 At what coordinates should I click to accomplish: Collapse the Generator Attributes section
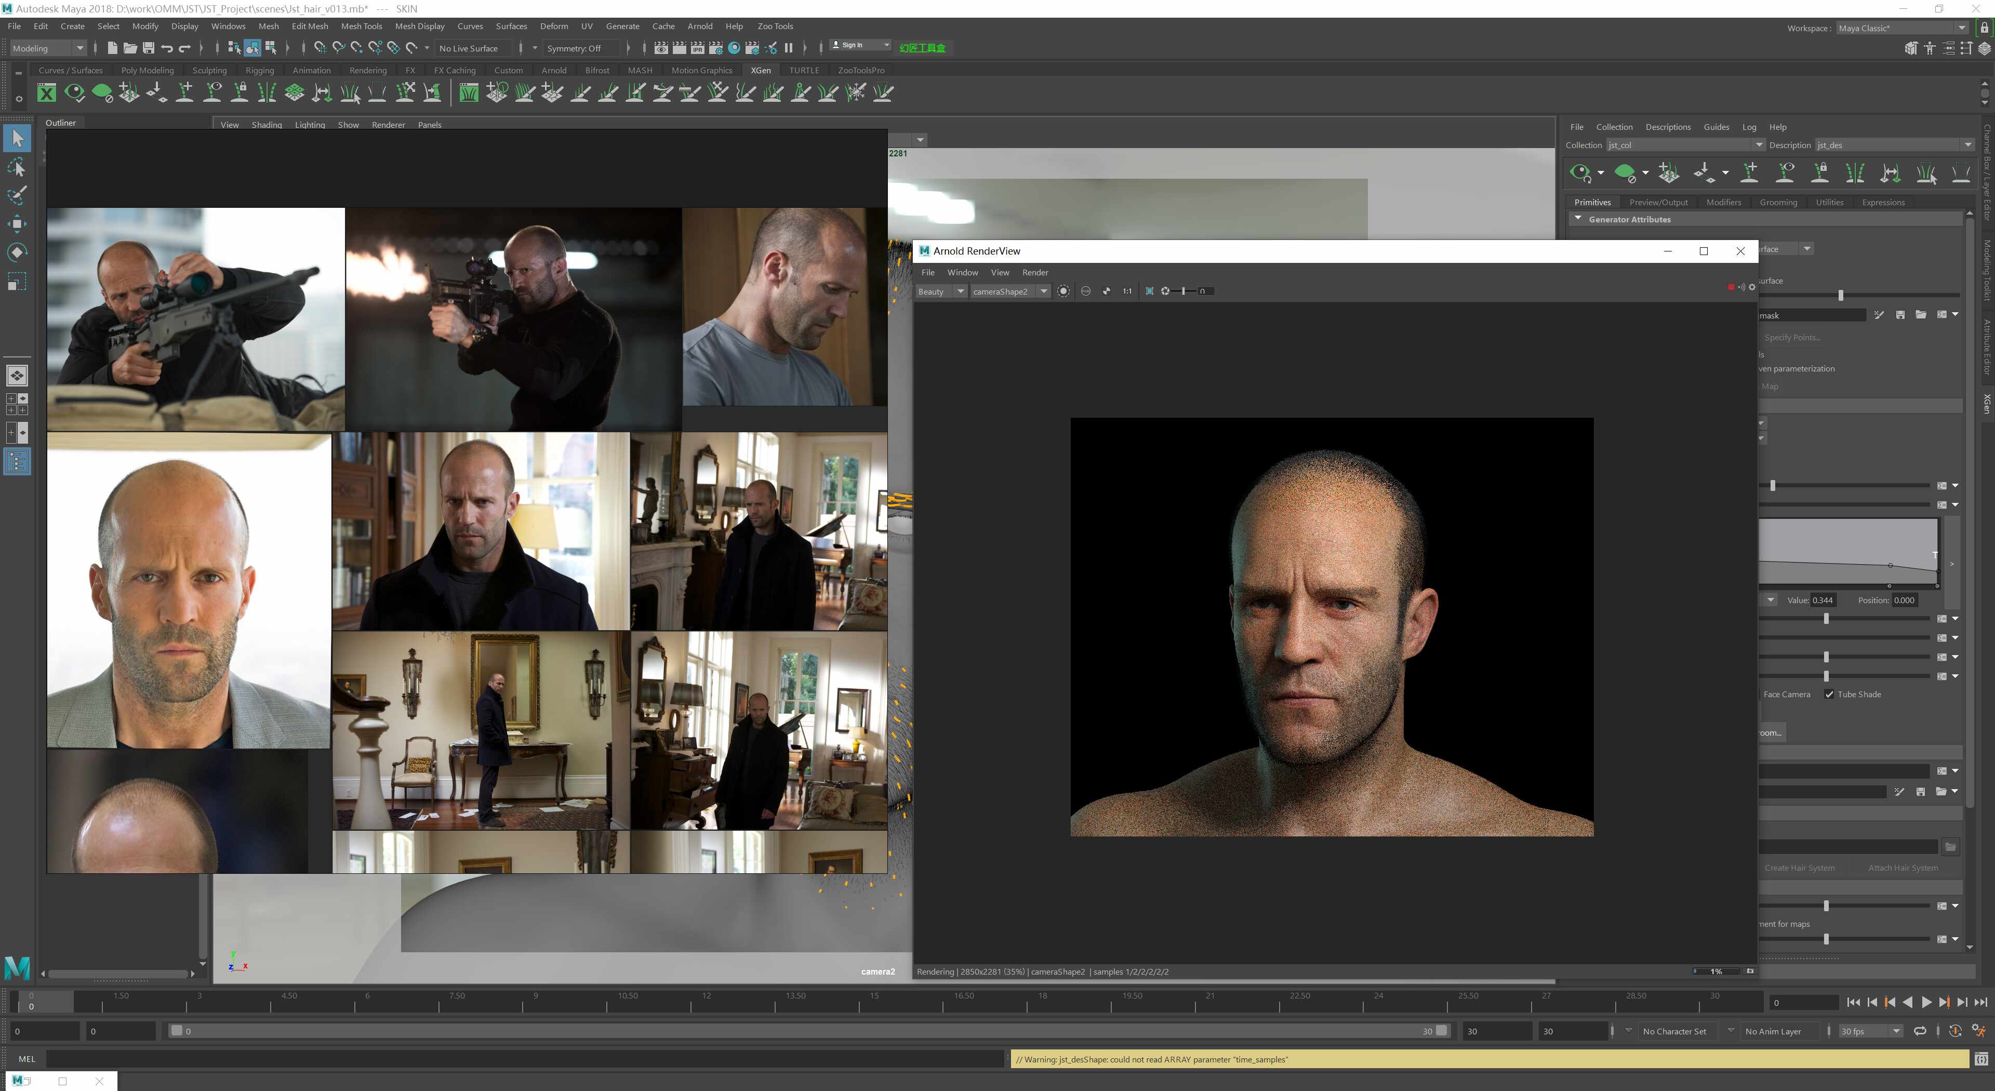(1578, 219)
